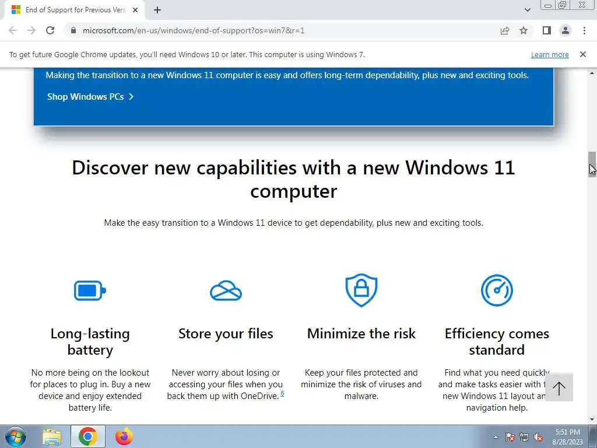The image size is (597, 448).
Task: Select the End of Support browser tab
Action: tap(75, 10)
